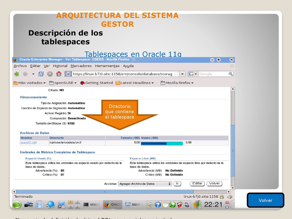Click the scroll up arrow
The width and height of the screenshot is (292, 219).
233,89
